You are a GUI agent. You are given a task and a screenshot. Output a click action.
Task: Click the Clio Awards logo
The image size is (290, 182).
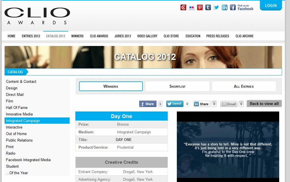coord(37,16)
